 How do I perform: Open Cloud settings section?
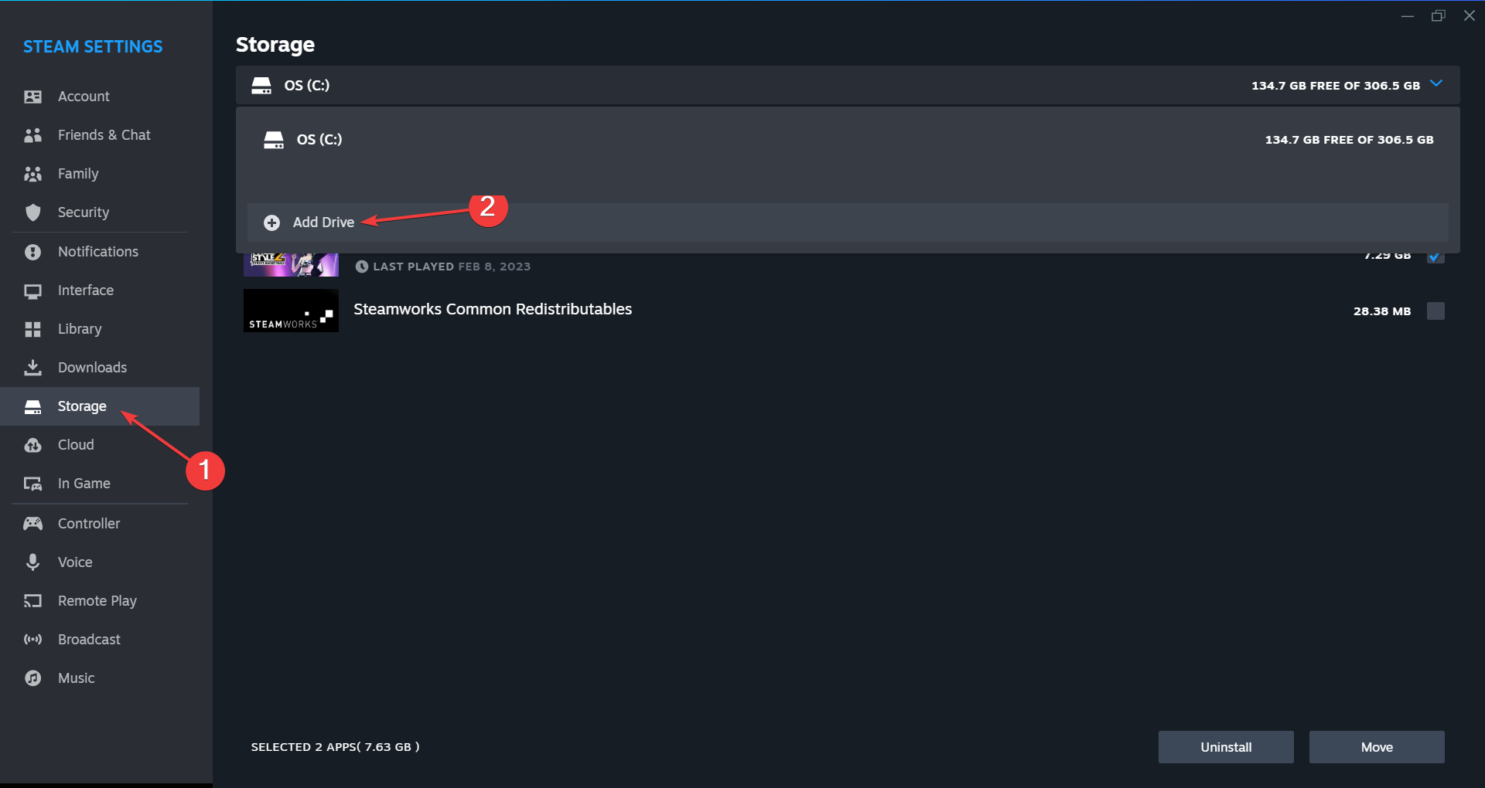click(100, 445)
